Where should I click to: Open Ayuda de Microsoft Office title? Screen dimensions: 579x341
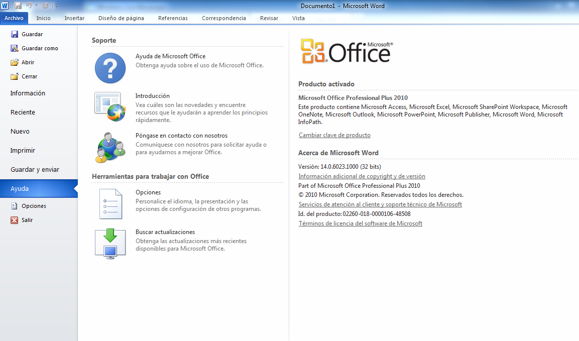point(170,56)
